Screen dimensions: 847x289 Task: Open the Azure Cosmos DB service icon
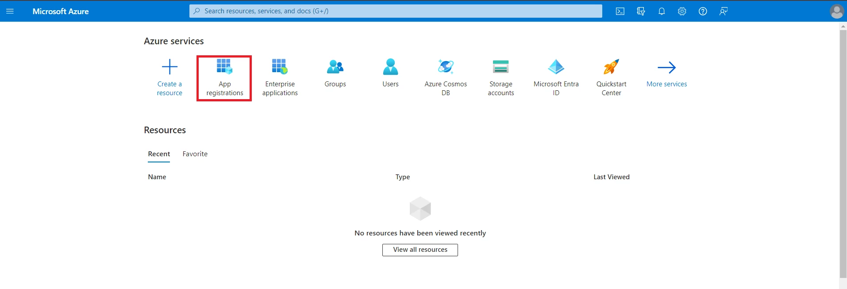(x=446, y=66)
